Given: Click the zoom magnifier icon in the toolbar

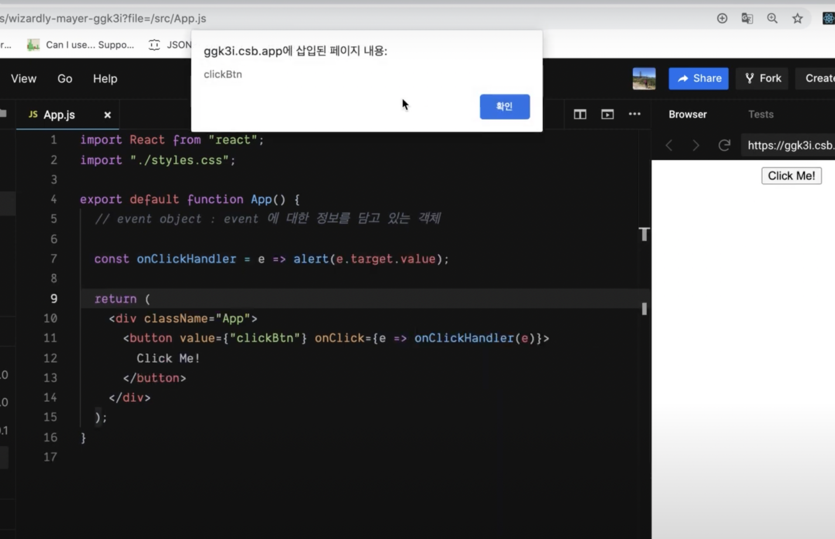Looking at the screenshot, I should [x=773, y=18].
